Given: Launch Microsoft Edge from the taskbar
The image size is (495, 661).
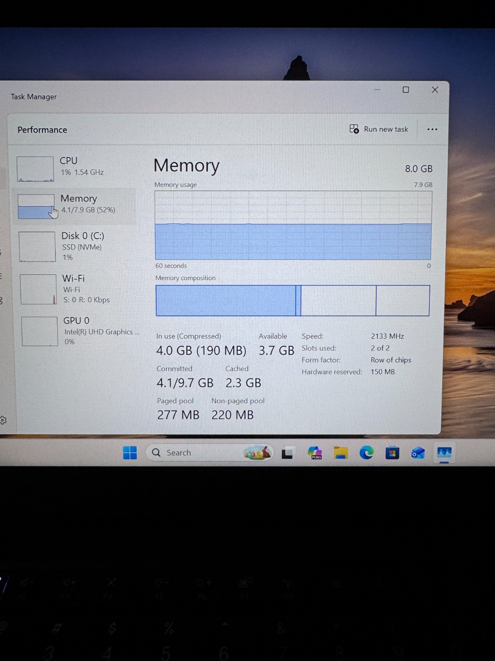Looking at the screenshot, I should pos(366,453).
